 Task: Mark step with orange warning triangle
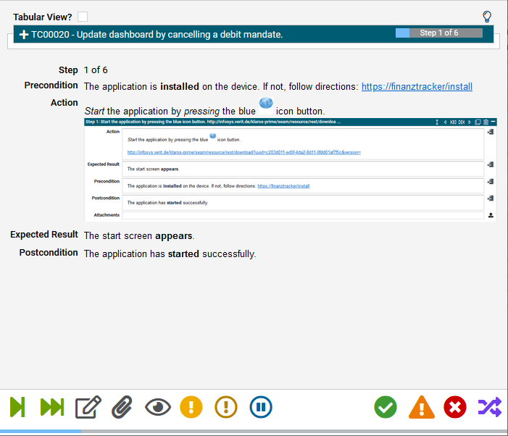(422, 407)
